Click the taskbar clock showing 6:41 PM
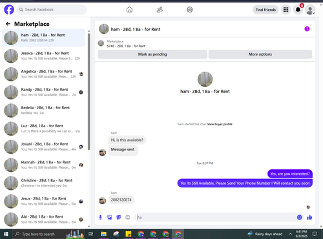The image size is (323, 239). pyautogui.click(x=302, y=234)
